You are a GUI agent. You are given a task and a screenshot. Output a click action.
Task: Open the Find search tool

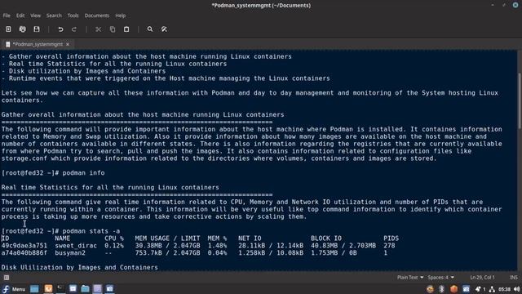click(150, 29)
